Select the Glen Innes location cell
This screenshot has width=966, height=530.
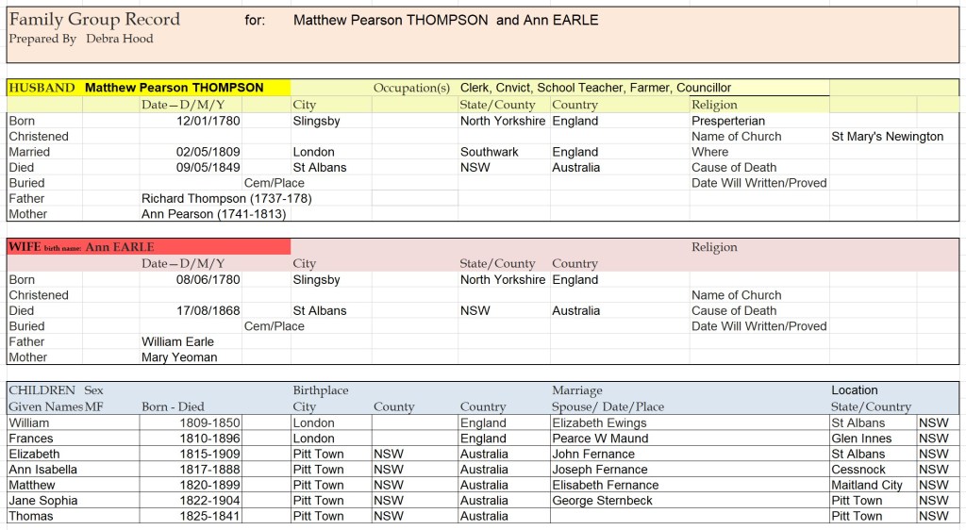coord(862,439)
